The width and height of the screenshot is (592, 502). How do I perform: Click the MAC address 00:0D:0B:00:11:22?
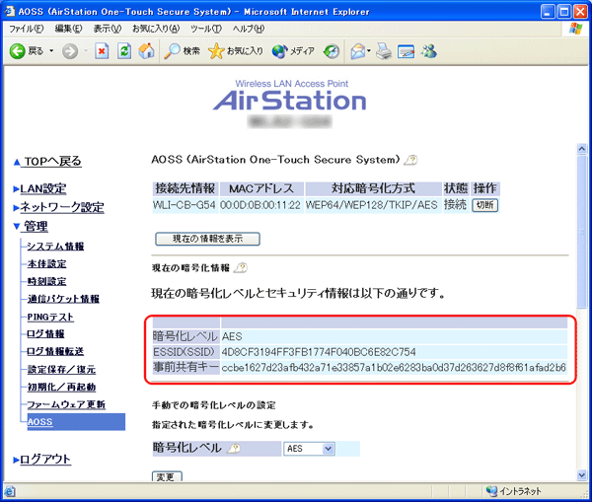[x=260, y=205]
